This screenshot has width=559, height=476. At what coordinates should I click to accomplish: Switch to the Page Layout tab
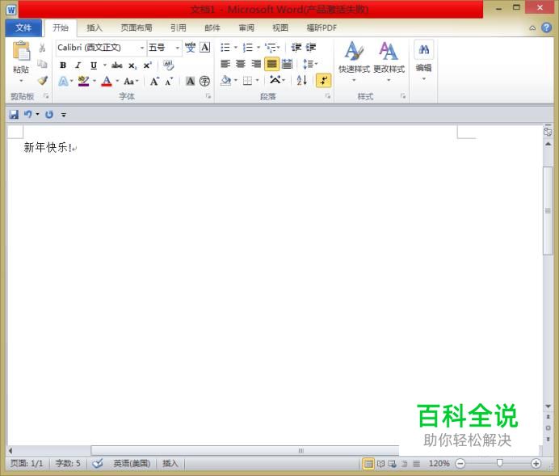coord(137,27)
